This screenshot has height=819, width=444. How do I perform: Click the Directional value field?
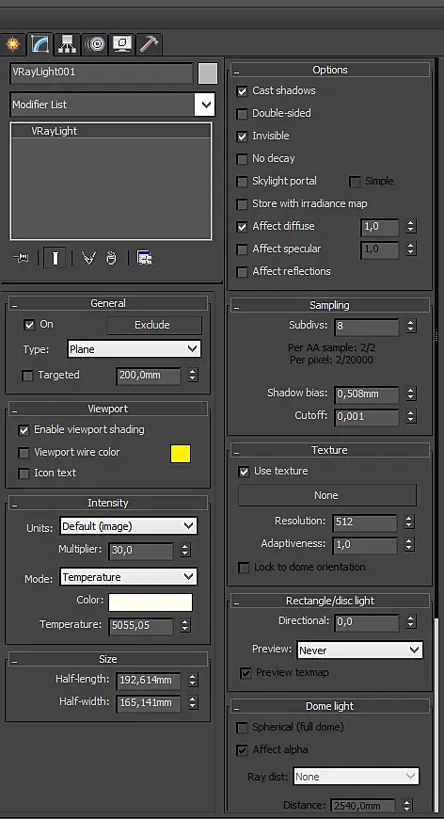coord(367,622)
